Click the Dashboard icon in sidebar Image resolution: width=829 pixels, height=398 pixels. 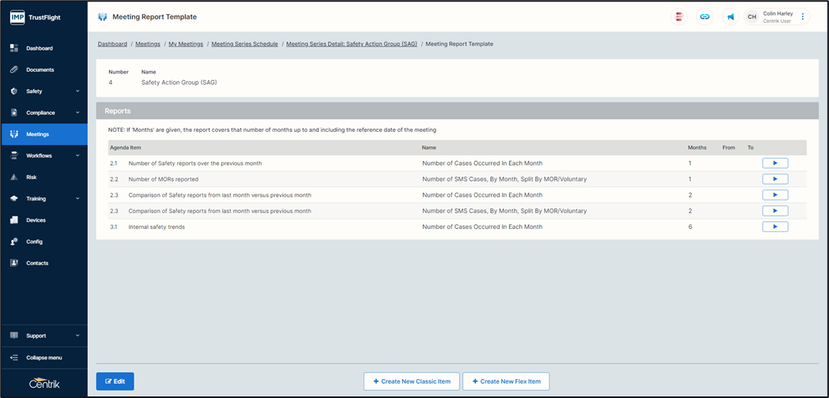(x=14, y=48)
